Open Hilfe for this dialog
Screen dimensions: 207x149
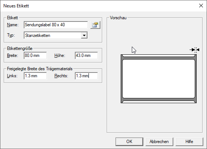click(x=189, y=142)
